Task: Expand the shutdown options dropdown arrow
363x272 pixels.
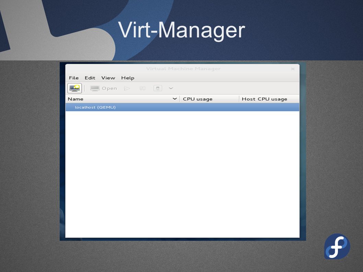Action: click(x=171, y=88)
